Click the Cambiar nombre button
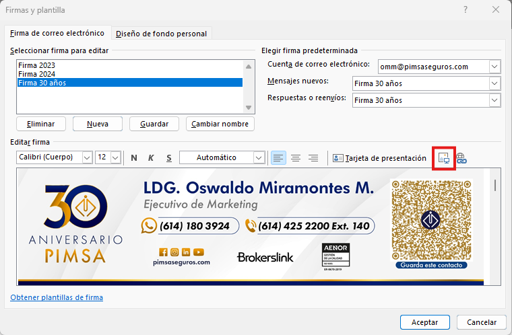 [x=220, y=124]
